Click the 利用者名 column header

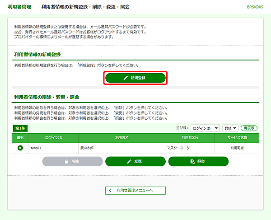(121, 138)
